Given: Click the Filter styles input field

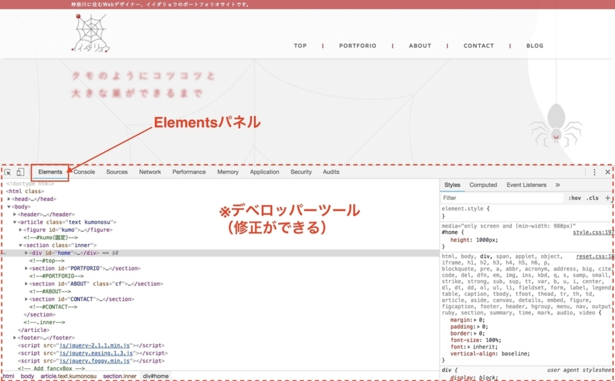Looking at the screenshot, I should point(501,198).
